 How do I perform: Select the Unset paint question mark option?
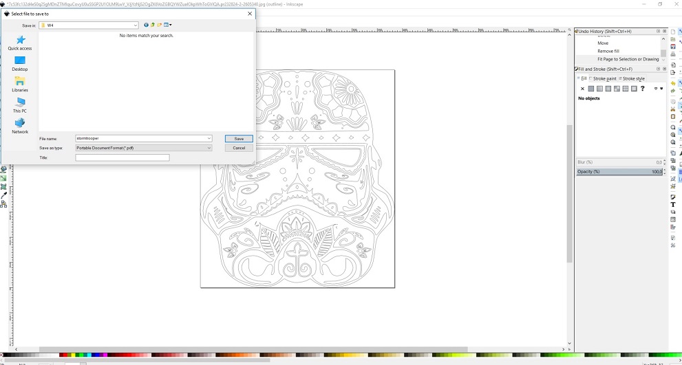click(642, 89)
